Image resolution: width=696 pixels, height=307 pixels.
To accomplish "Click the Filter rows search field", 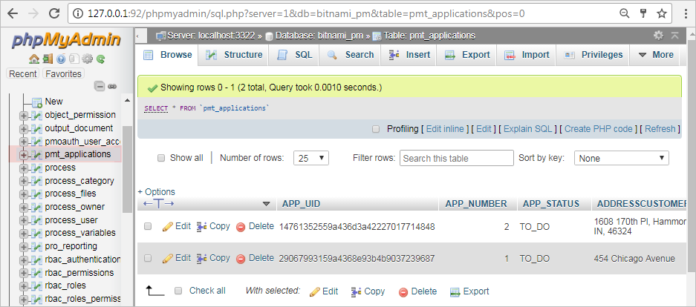I will click(x=456, y=158).
